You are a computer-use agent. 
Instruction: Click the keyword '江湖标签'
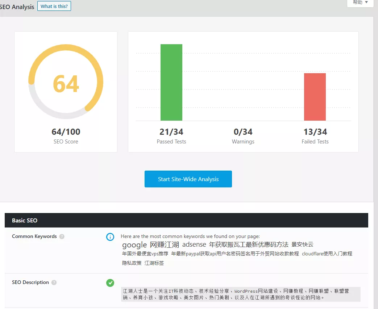(x=154, y=263)
